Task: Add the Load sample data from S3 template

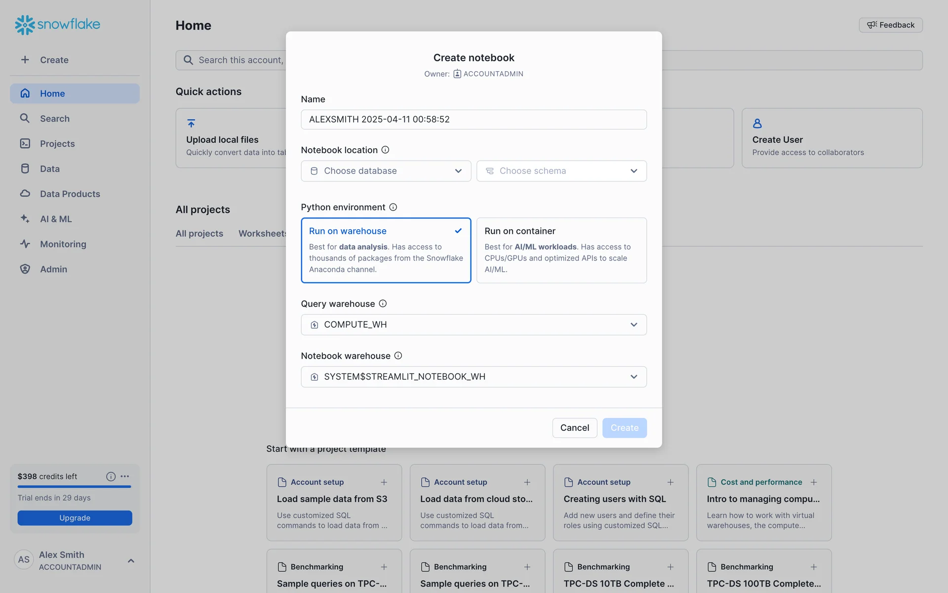Action: coord(384,482)
